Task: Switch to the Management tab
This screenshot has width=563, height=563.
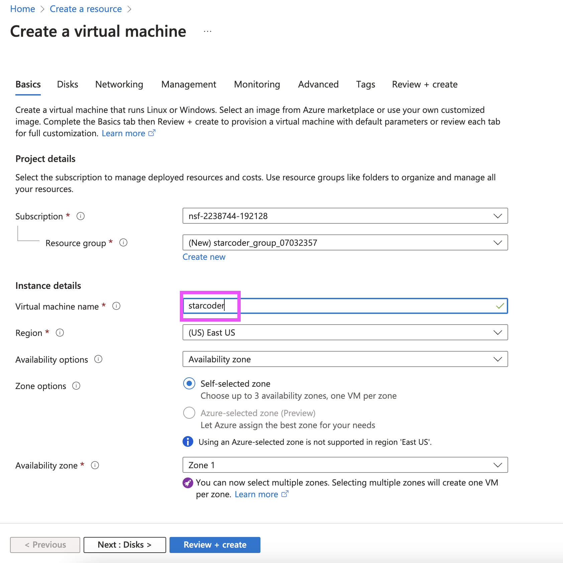Action: tap(189, 84)
